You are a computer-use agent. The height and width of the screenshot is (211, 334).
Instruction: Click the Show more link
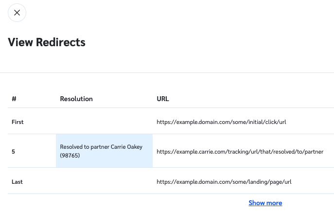click(x=265, y=203)
